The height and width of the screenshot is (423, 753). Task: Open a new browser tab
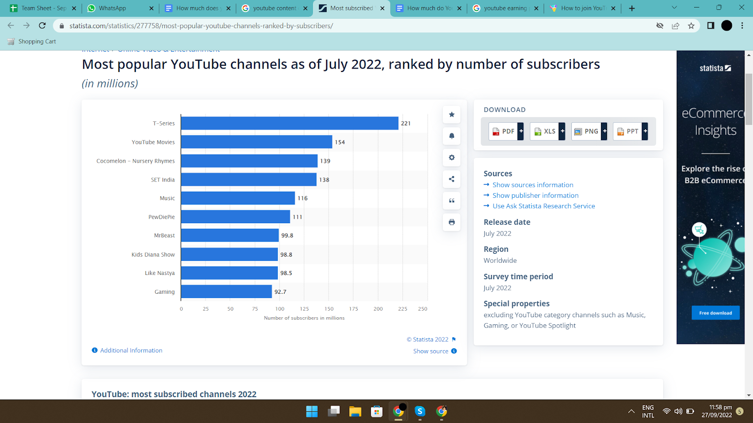632,8
